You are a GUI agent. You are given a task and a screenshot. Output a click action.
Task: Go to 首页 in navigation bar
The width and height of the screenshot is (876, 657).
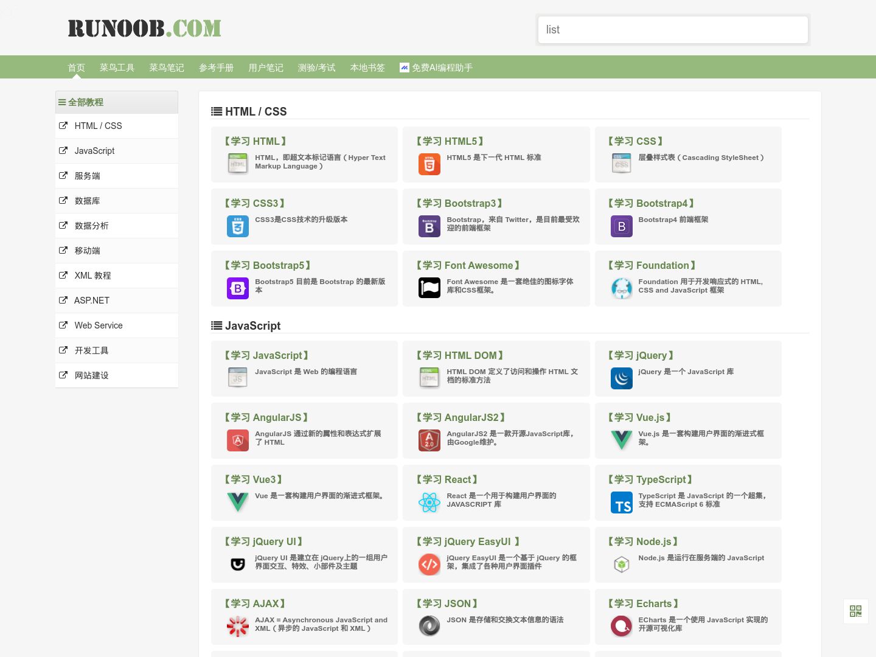coord(76,68)
